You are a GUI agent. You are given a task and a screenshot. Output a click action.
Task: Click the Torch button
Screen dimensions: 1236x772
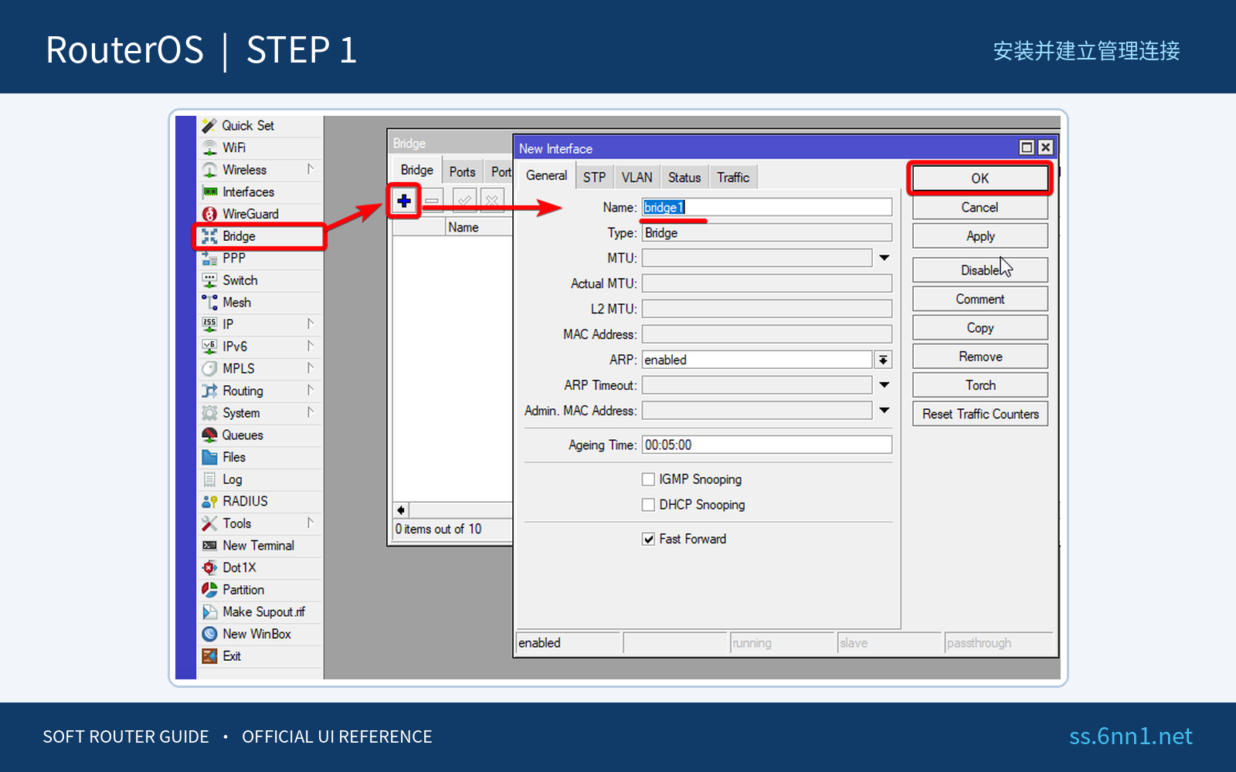(x=980, y=385)
